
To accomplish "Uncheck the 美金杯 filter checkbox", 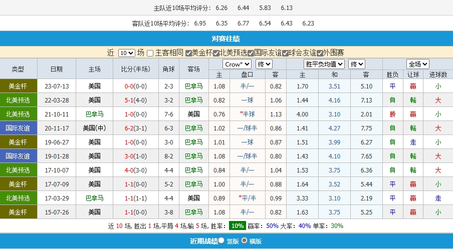I will click(x=188, y=53).
